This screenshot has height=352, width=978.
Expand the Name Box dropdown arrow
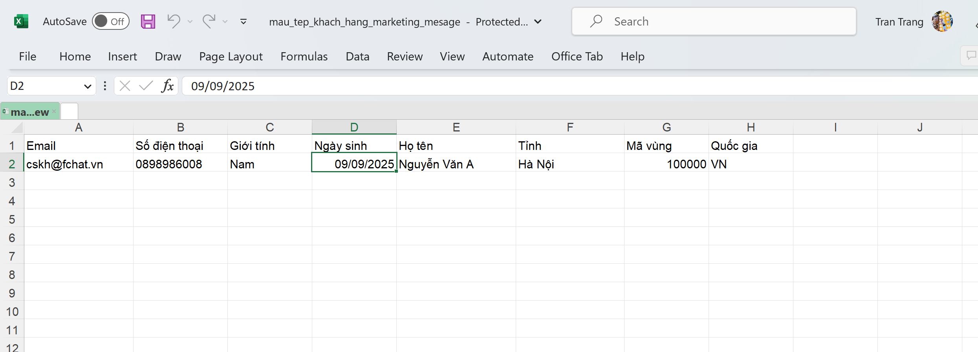(88, 86)
